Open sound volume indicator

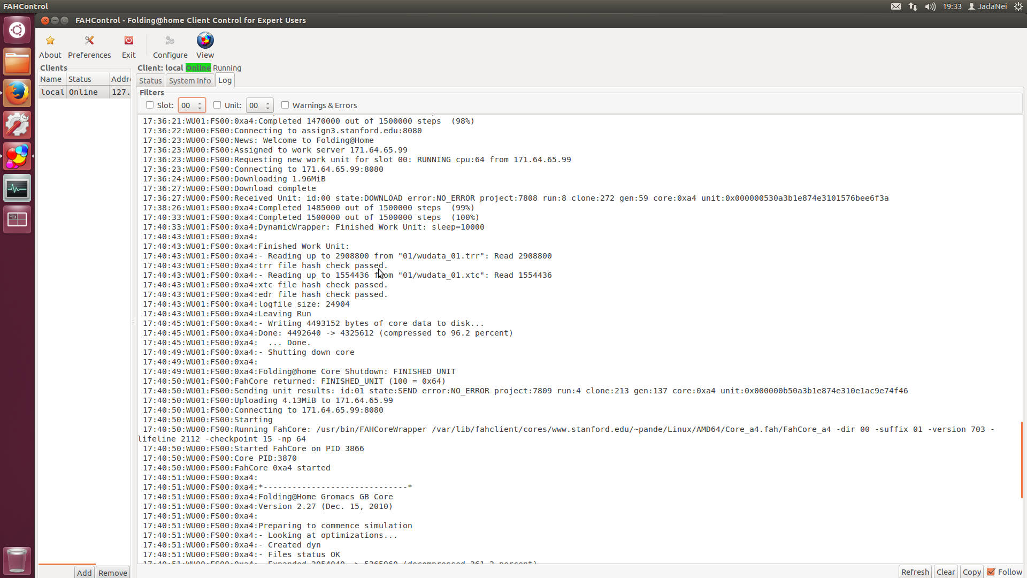pos(931,6)
